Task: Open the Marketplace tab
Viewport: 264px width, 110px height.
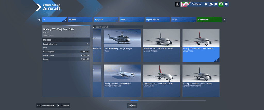Action: pyautogui.click(x=209, y=20)
